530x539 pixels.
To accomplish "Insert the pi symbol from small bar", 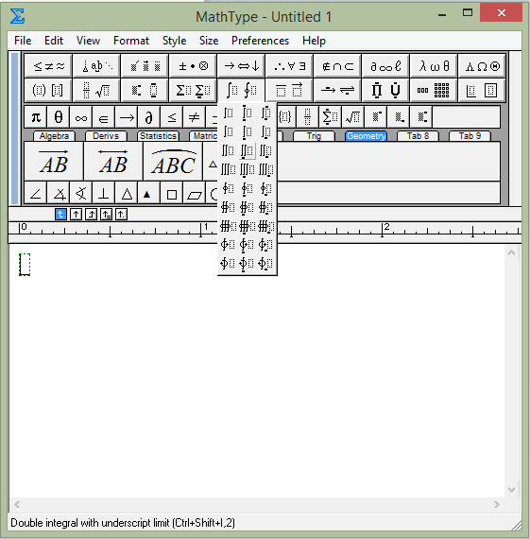I will (x=36, y=117).
